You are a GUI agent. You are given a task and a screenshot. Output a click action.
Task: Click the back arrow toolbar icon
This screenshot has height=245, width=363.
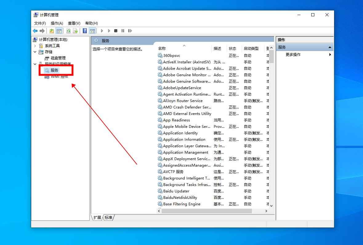[x=35, y=31]
